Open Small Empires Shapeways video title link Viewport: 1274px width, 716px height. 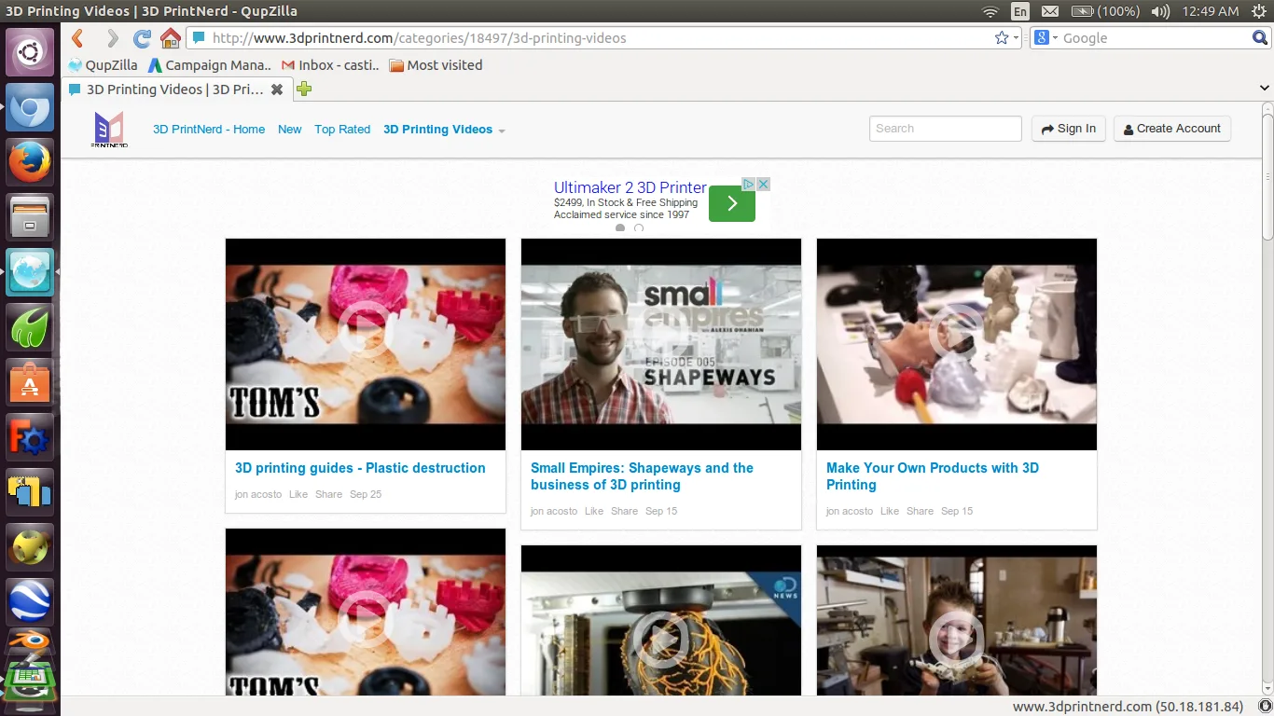(642, 476)
